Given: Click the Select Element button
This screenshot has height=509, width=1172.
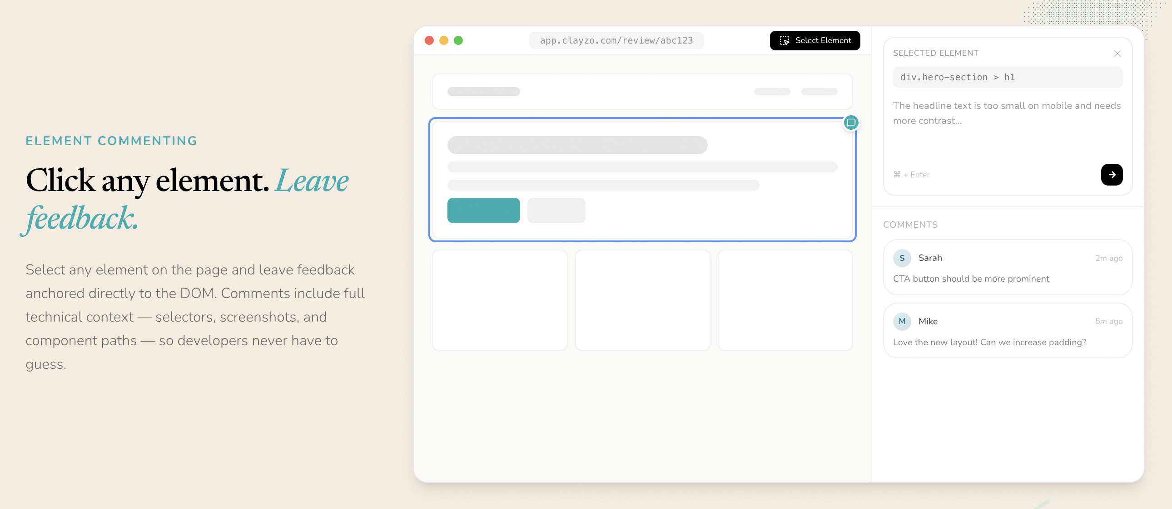Looking at the screenshot, I should click(x=814, y=40).
